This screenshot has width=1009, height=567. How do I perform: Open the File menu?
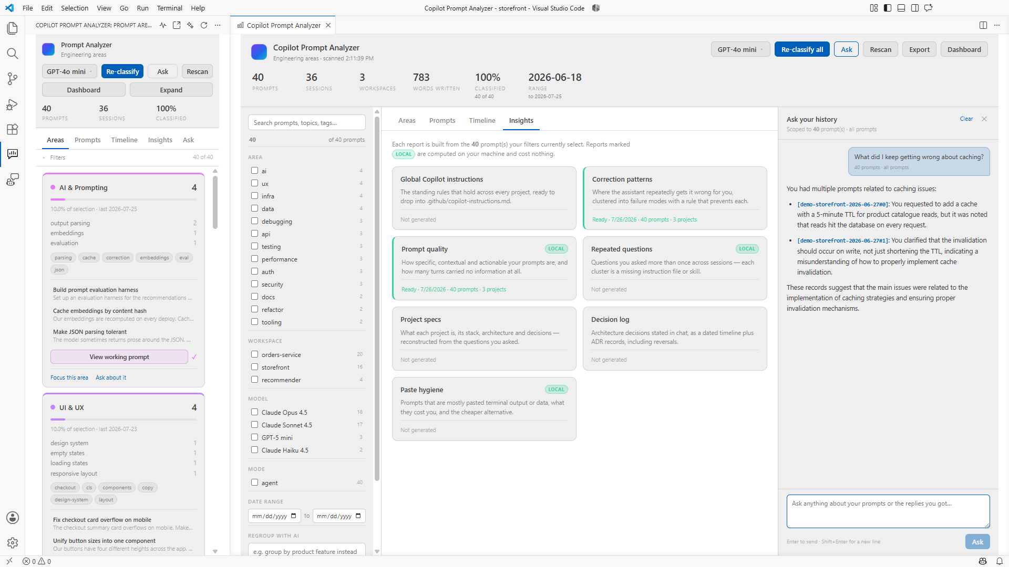(x=28, y=8)
